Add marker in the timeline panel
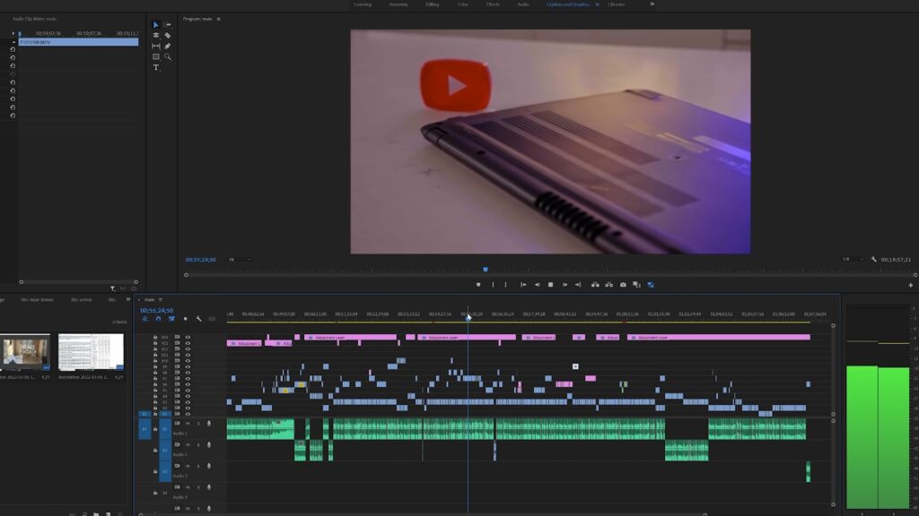 [185, 319]
